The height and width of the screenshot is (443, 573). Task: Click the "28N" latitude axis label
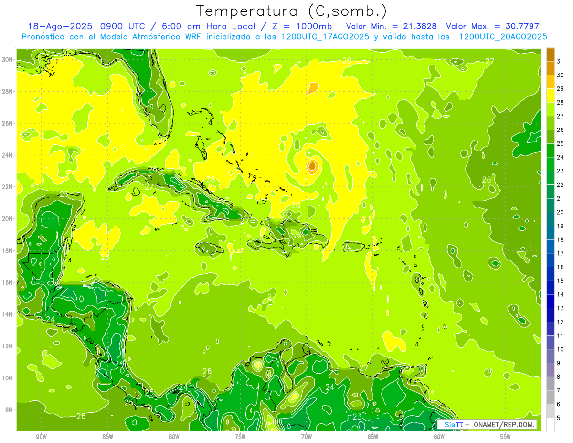click(8, 91)
